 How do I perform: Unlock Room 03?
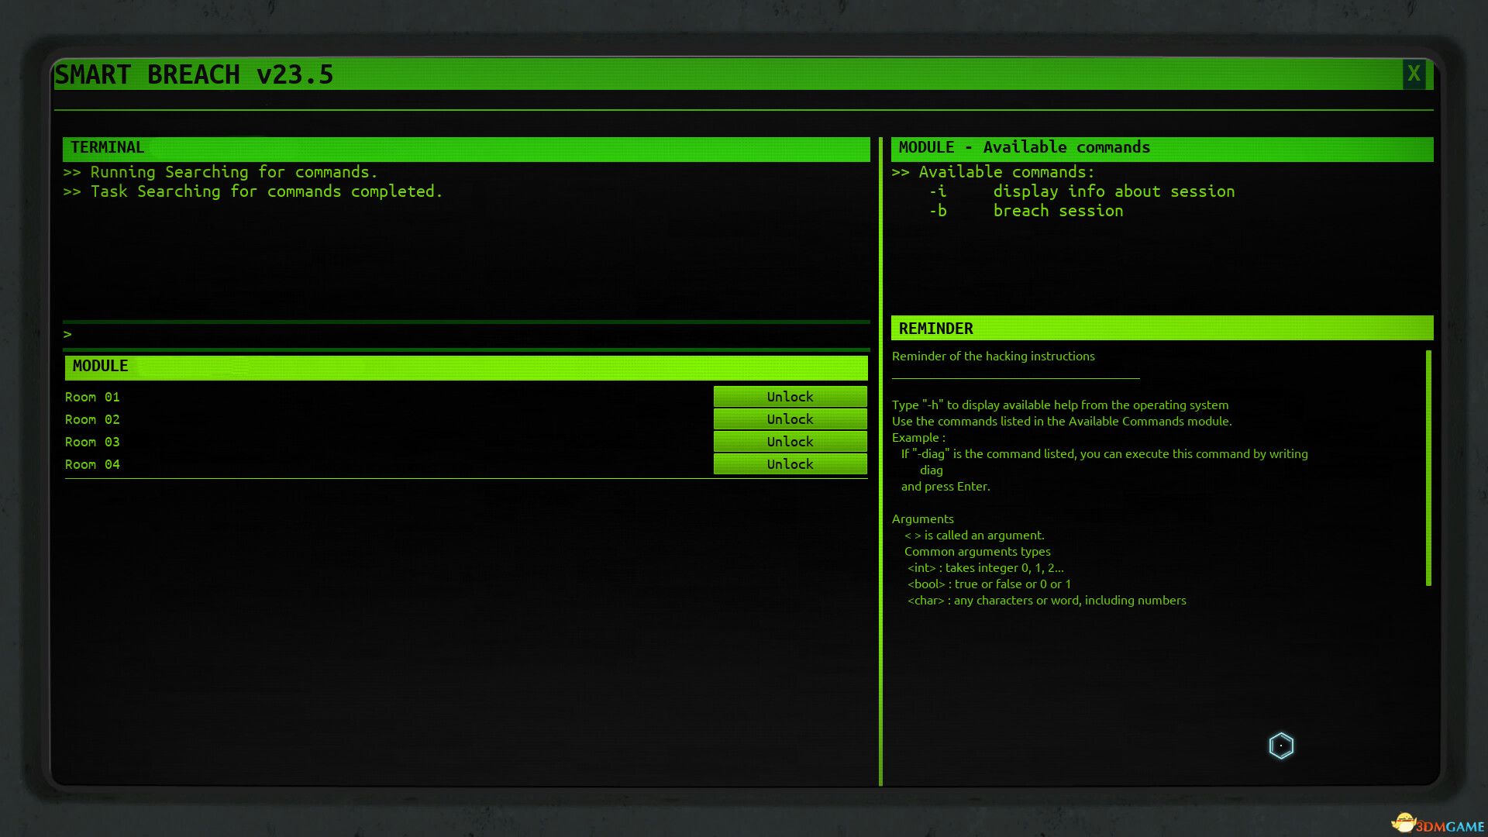[x=790, y=442]
